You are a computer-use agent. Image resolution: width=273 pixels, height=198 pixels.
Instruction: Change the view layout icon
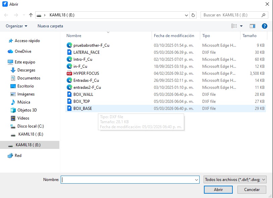coord(234,26)
